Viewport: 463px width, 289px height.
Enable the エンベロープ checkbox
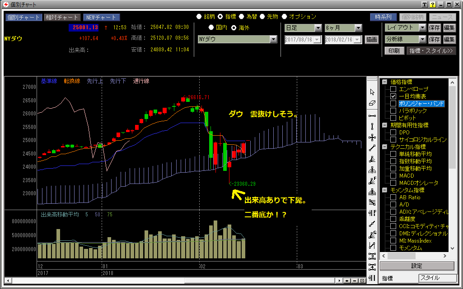coord(393,89)
